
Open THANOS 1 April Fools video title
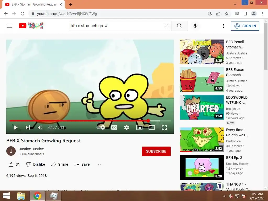238,187
